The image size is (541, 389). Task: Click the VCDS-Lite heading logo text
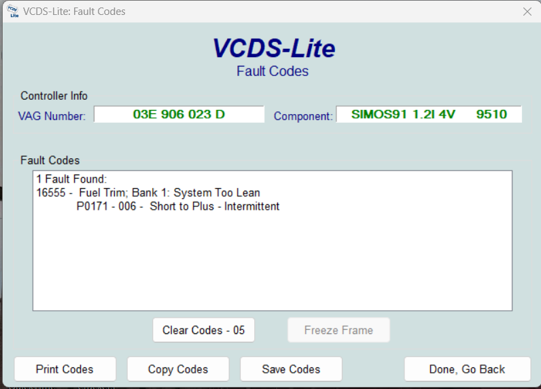tap(274, 48)
